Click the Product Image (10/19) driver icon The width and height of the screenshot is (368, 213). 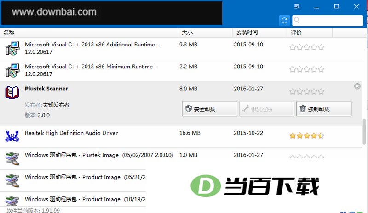[x=12, y=201]
